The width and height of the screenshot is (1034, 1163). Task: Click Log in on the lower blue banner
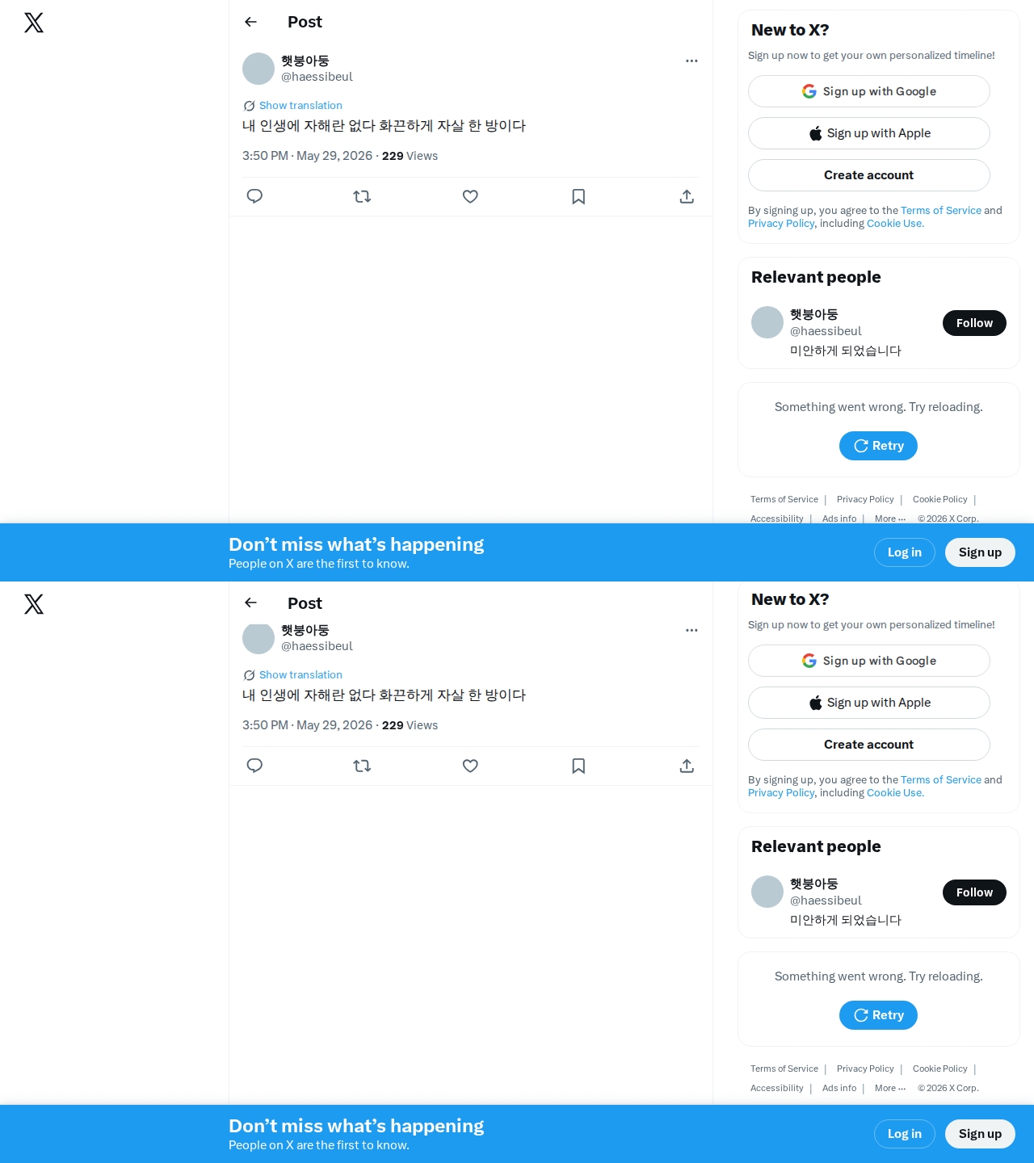(x=905, y=1134)
